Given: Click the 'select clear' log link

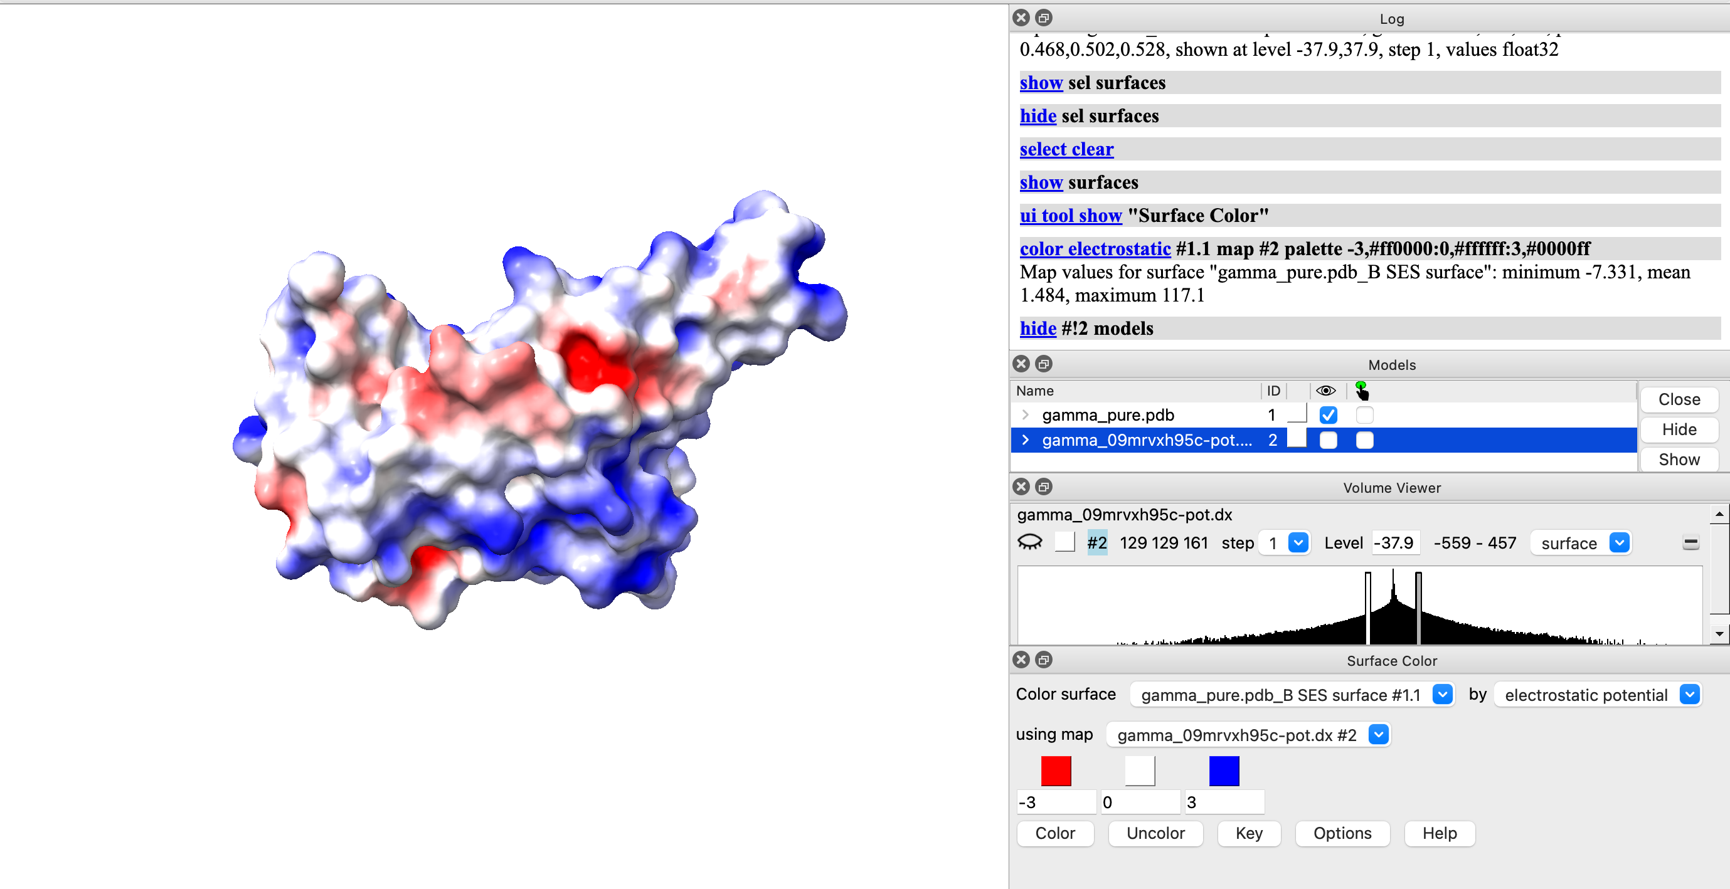Looking at the screenshot, I should (1066, 149).
